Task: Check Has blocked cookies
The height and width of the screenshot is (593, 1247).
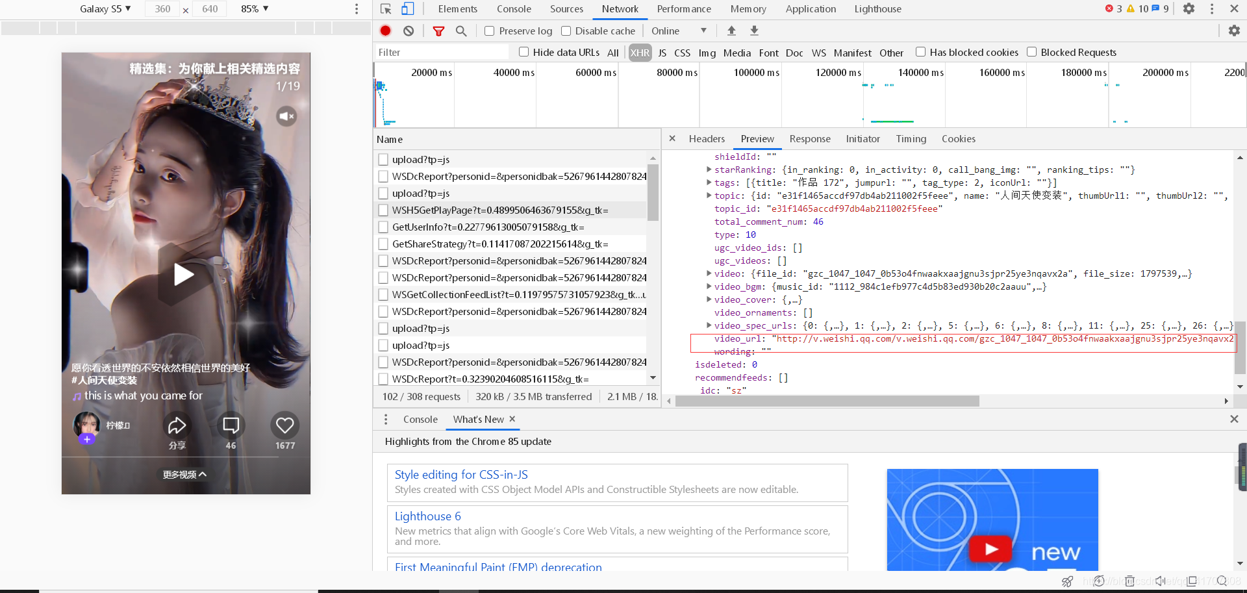Action: click(x=920, y=52)
